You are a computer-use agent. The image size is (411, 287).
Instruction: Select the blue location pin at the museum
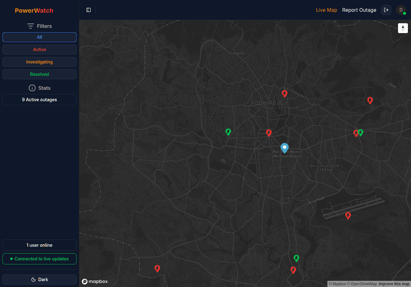(285, 148)
